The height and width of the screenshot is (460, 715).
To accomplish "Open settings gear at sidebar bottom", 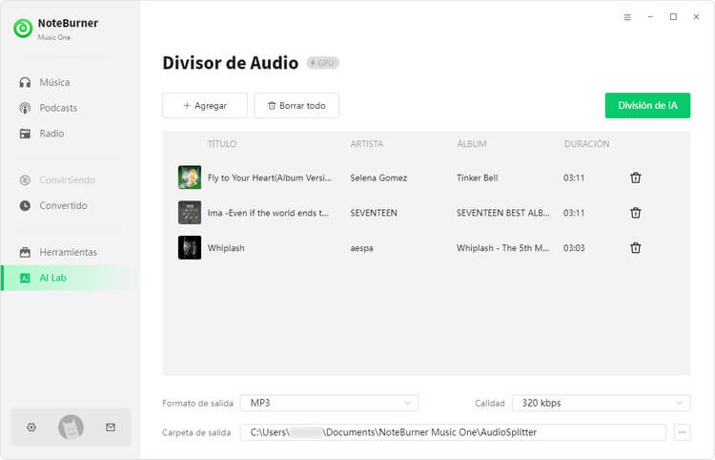I will (x=31, y=428).
